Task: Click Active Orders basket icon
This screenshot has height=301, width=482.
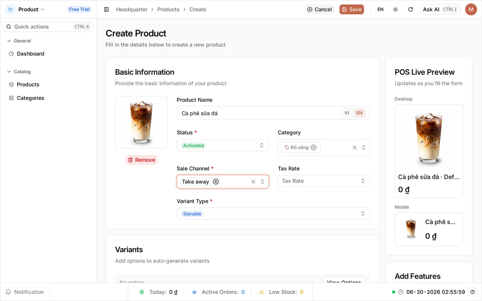Action: pyautogui.click(x=194, y=292)
